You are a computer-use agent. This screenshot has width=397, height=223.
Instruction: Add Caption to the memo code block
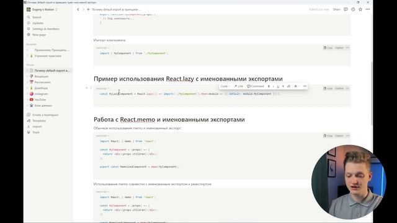[x=339, y=136]
